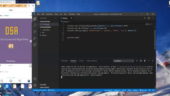Switch to the Output panel tab
The image size is (170, 96).
[x=82, y=61]
